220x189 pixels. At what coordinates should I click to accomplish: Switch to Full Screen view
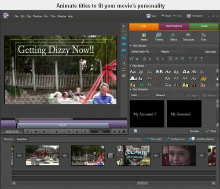[195, 16]
